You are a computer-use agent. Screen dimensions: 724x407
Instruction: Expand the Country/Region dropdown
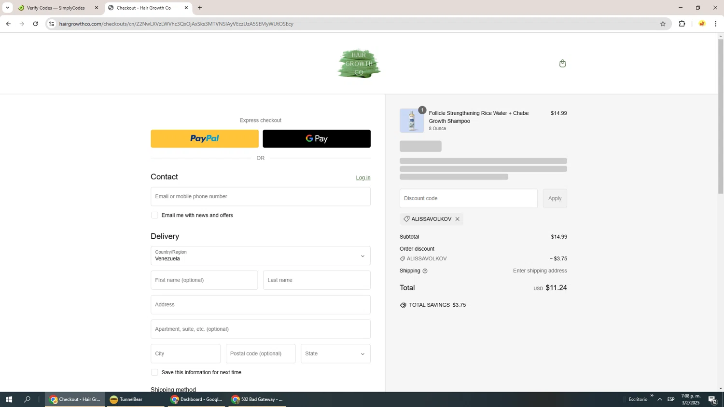tap(261, 256)
